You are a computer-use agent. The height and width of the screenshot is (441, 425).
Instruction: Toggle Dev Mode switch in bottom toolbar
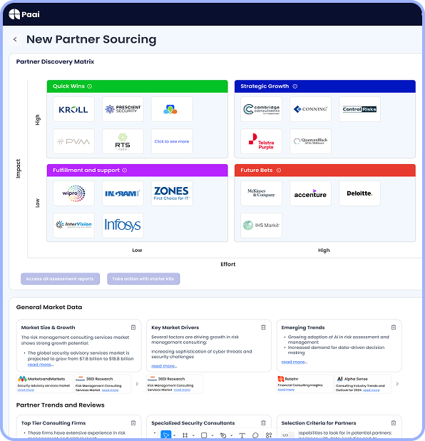pos(287,435)
